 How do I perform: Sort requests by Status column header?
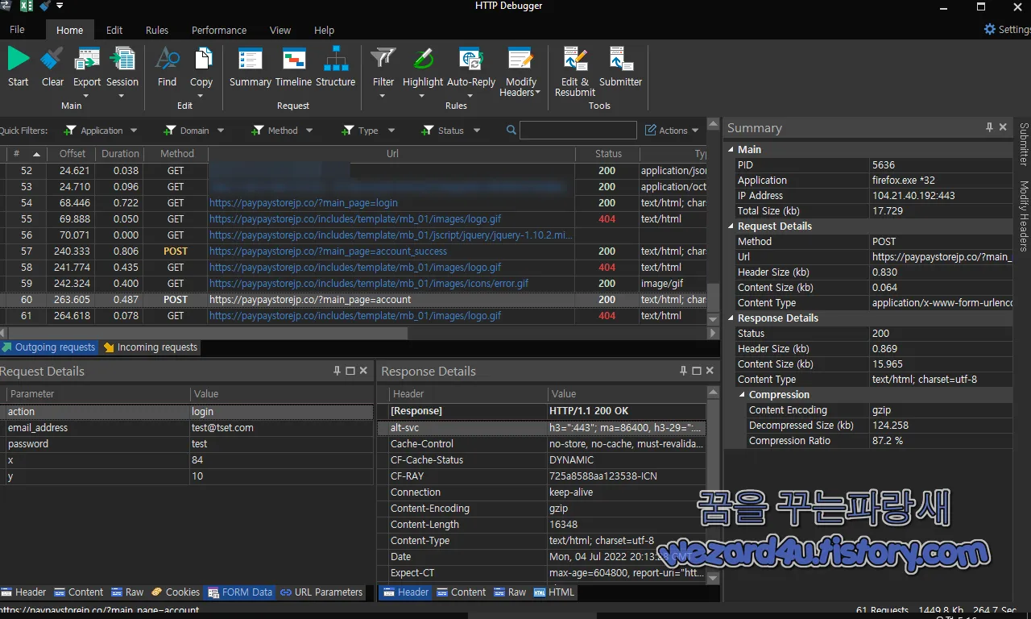[608, 154]
